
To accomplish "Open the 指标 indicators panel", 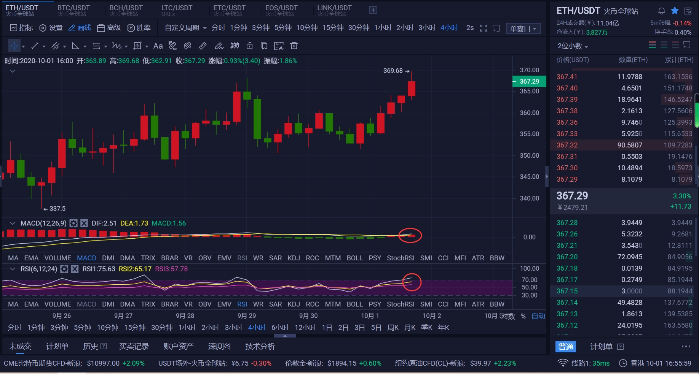I will [21, 27].
